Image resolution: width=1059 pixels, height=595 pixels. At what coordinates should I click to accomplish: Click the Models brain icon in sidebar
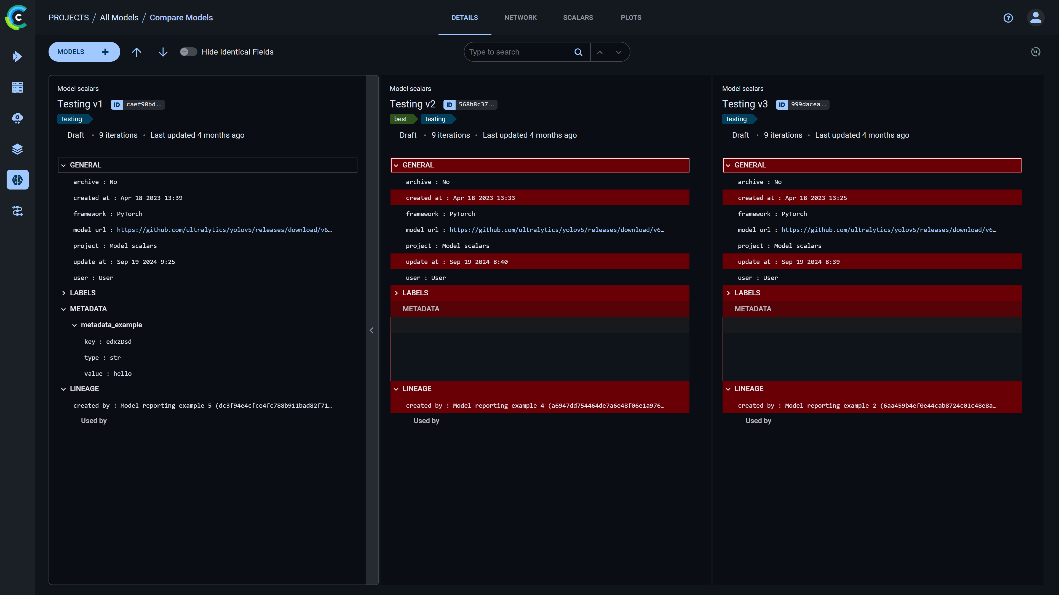(17, 180)
